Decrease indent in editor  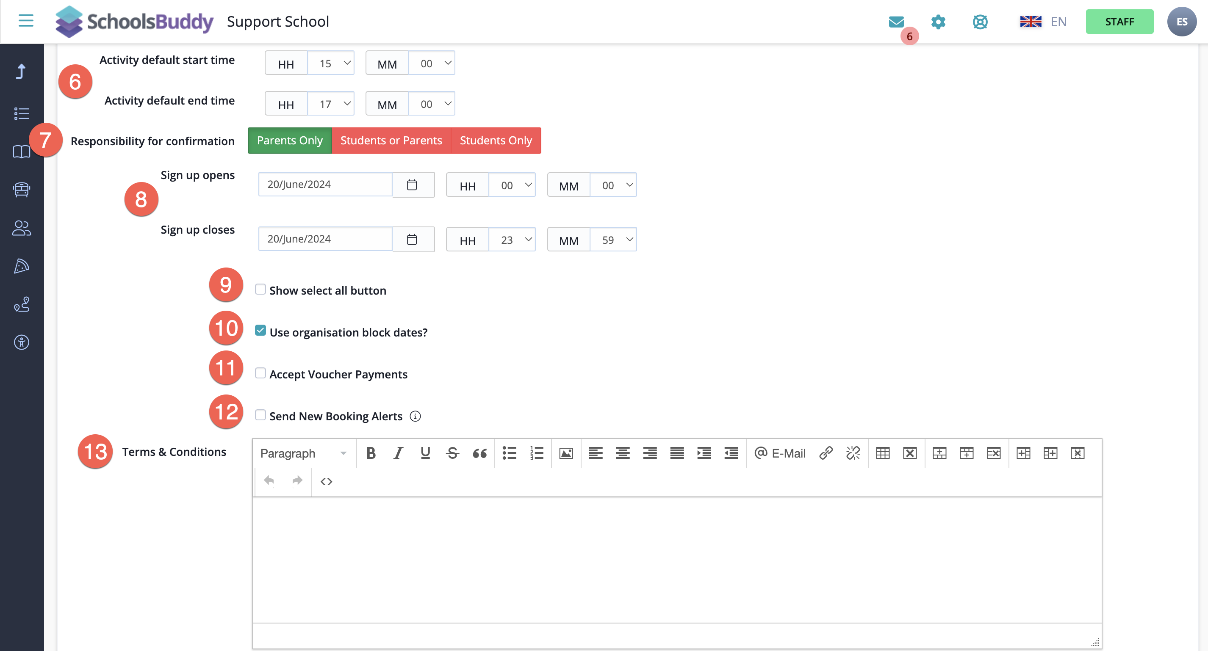click(731, 453)
